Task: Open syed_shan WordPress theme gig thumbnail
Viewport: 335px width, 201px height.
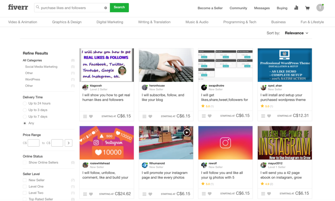Action: [285, 65]
